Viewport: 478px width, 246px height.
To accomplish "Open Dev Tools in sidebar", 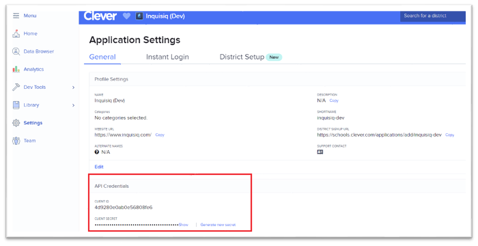I will point(34,87).
